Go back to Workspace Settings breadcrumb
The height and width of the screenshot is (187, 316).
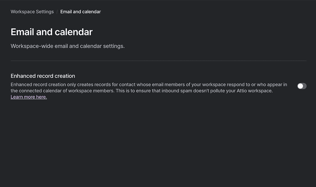point(32,12)
